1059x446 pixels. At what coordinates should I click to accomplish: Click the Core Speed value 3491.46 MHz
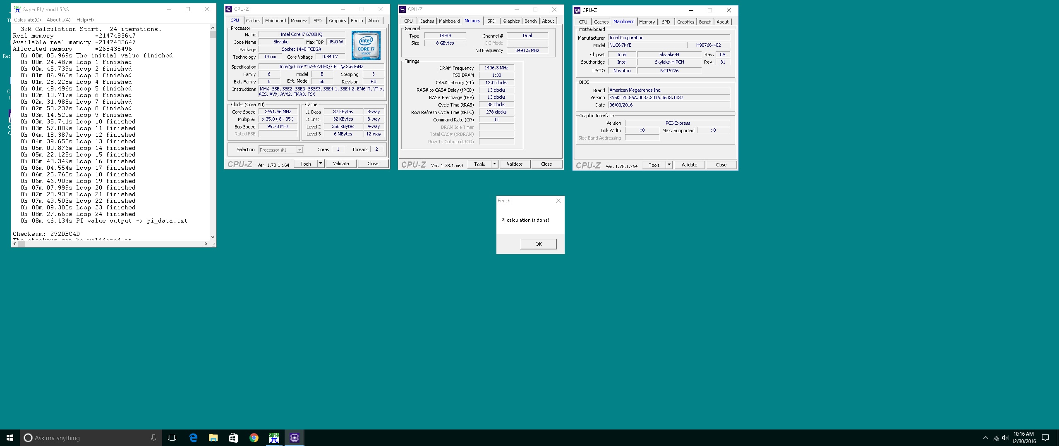278,111
